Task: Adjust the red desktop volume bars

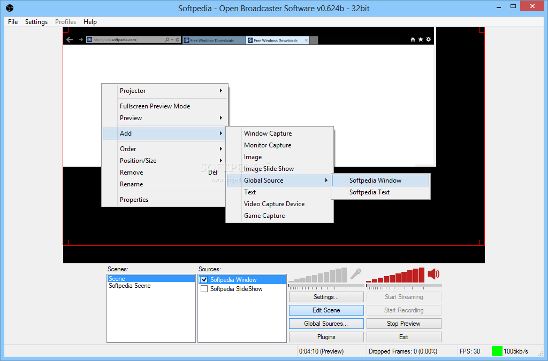Action: tap(395, 275)
